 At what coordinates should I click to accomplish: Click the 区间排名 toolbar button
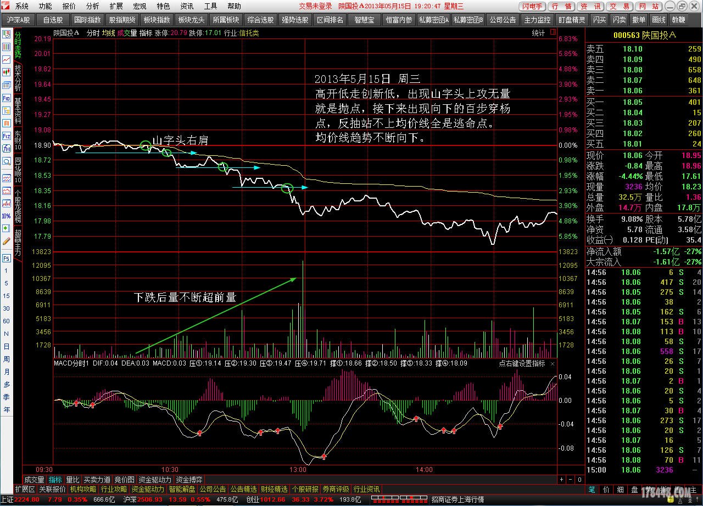[330, 20]
